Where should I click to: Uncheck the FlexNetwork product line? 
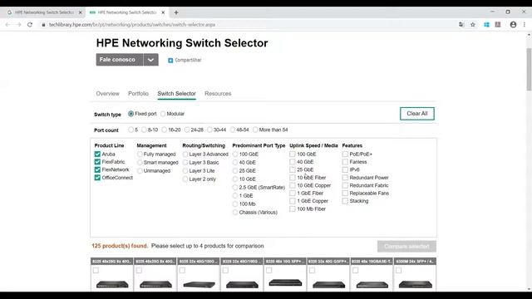coord(97,169)
